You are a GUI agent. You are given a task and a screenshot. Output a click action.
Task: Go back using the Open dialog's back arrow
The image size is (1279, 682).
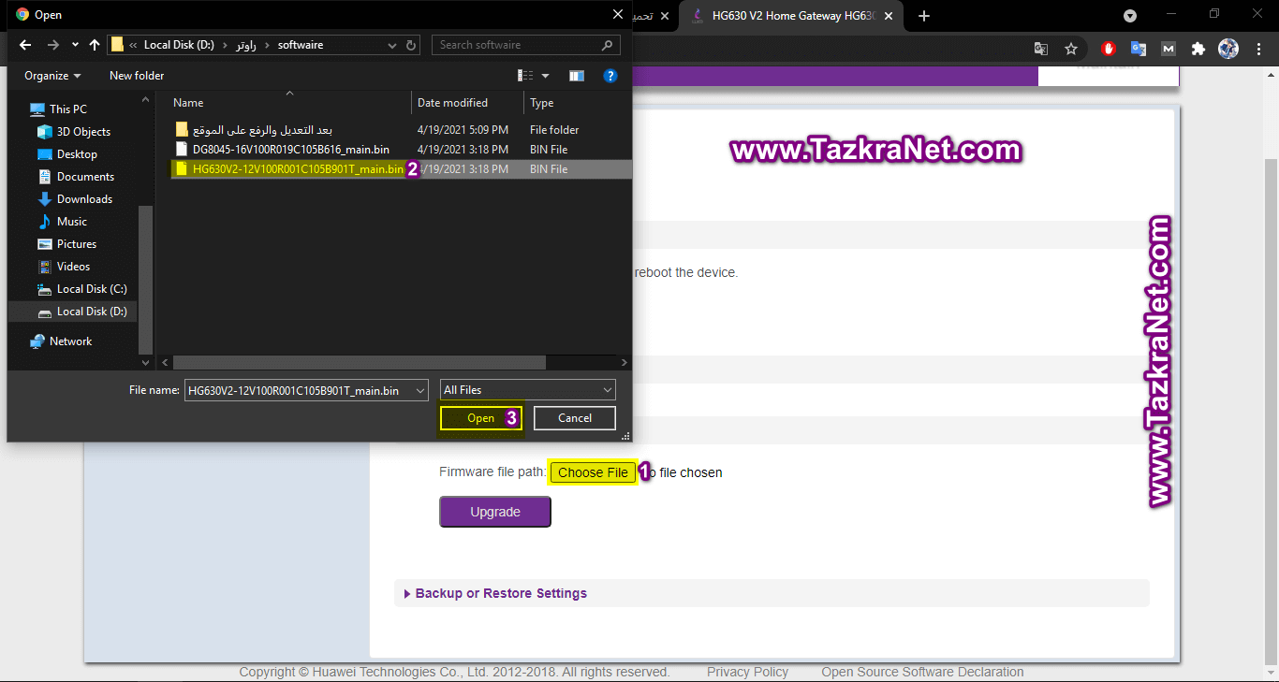pyautogui.click(x=25, y=45)
